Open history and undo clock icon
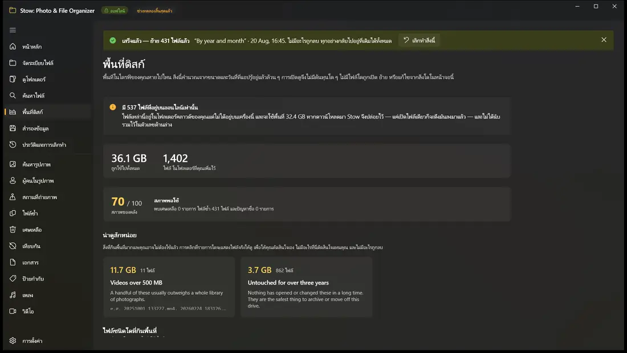The height and width of the screenshot is (353, 627). pyautogui.click(x=13, y=144)
